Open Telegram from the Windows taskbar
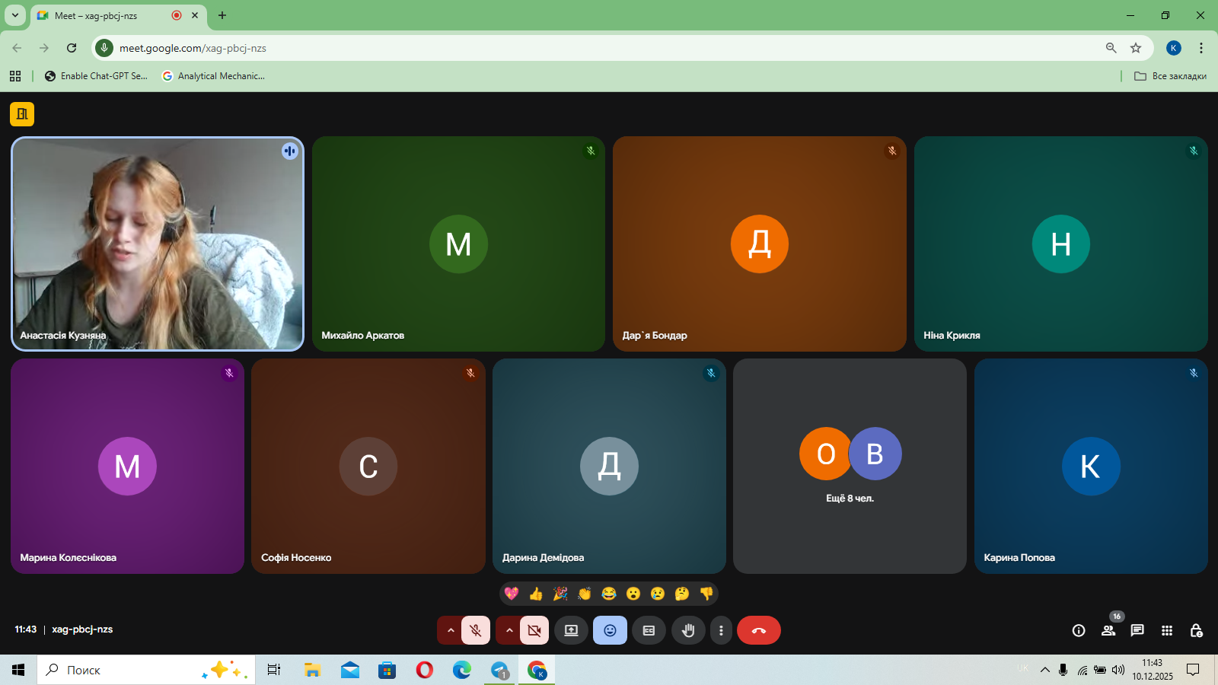Viewport: 1218px width, 685px height. coord(499,670)
